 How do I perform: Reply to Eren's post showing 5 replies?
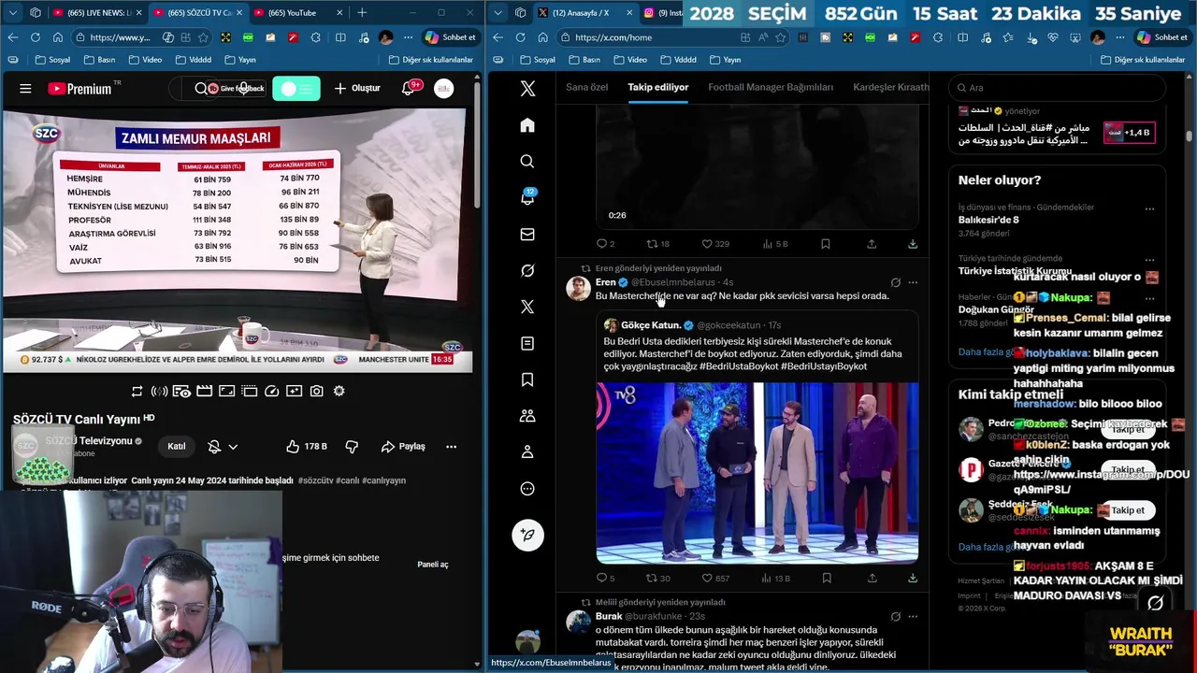tap(605, 579)
